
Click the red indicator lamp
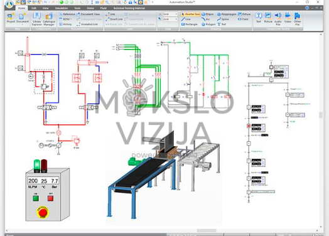[x=44, y=165]
